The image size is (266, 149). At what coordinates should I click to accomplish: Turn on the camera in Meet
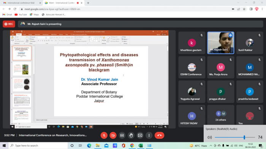113,135
